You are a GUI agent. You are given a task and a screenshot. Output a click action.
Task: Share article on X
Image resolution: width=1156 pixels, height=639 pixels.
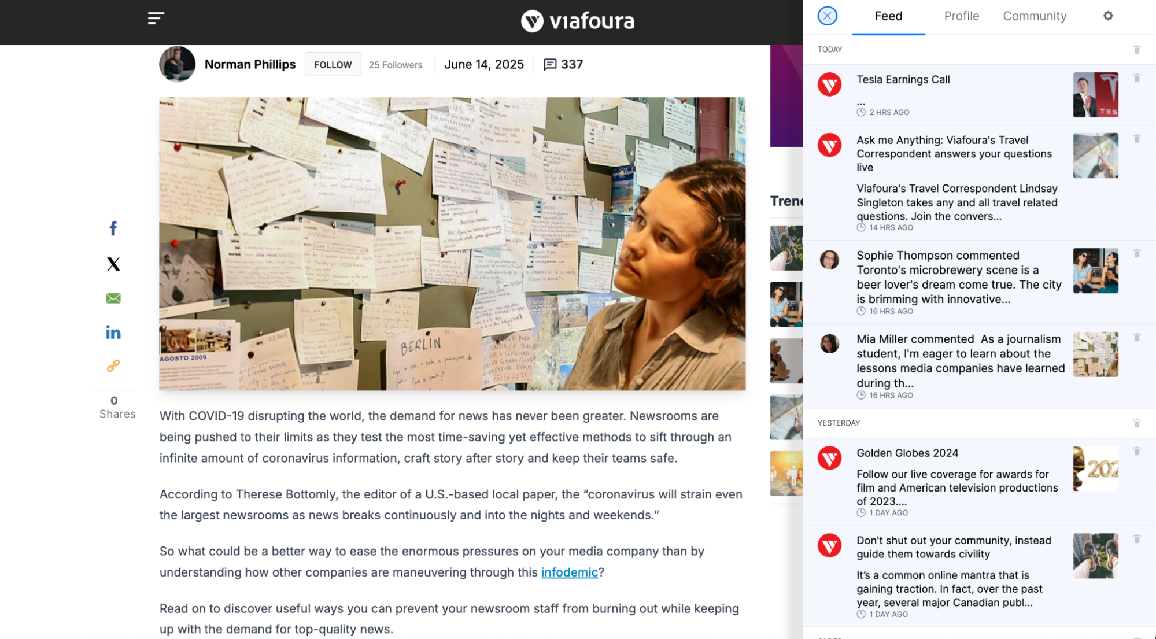(113, 264)
